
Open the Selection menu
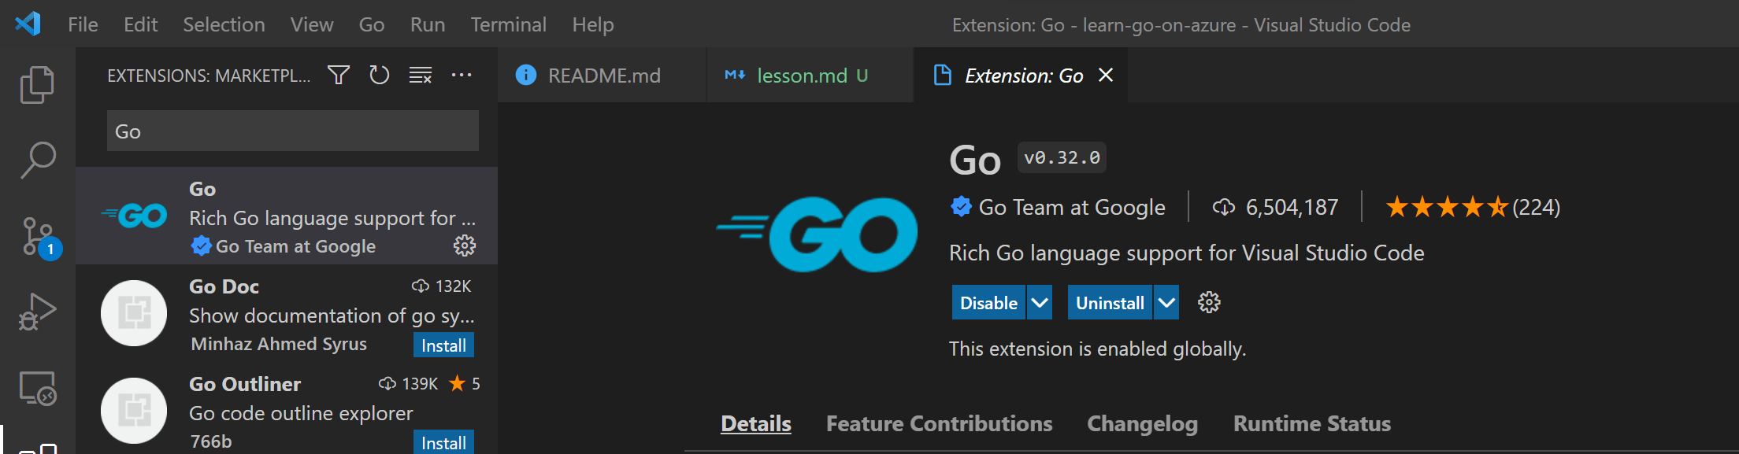224,24
